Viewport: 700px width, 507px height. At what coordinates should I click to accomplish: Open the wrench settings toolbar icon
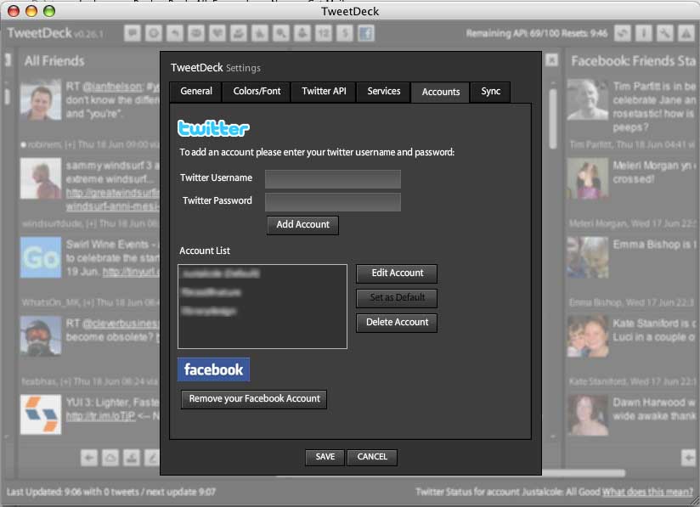coord(664,33)
